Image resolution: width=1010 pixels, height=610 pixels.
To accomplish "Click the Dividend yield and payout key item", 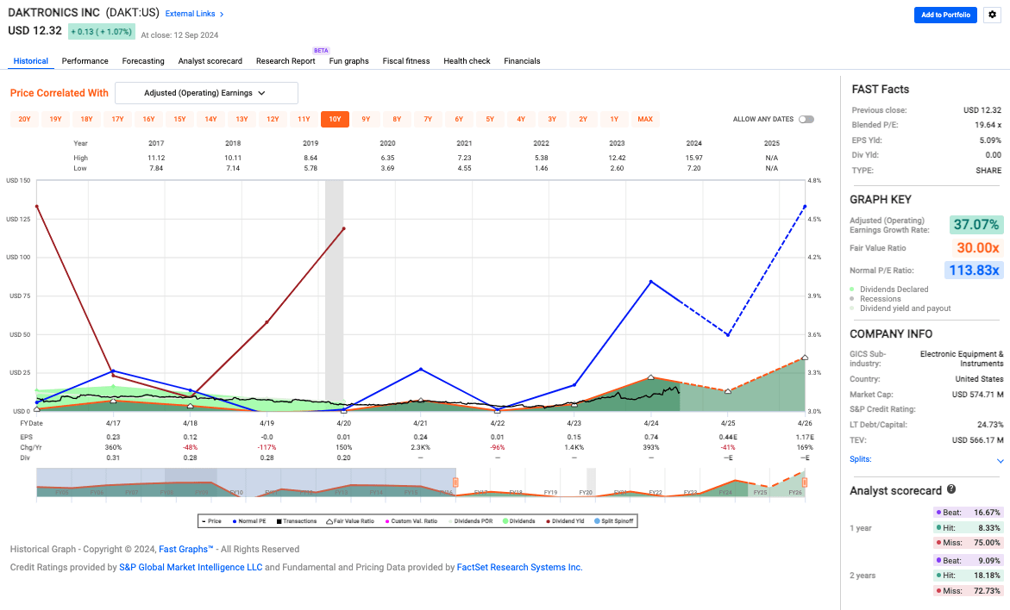I will click(900, 308).
